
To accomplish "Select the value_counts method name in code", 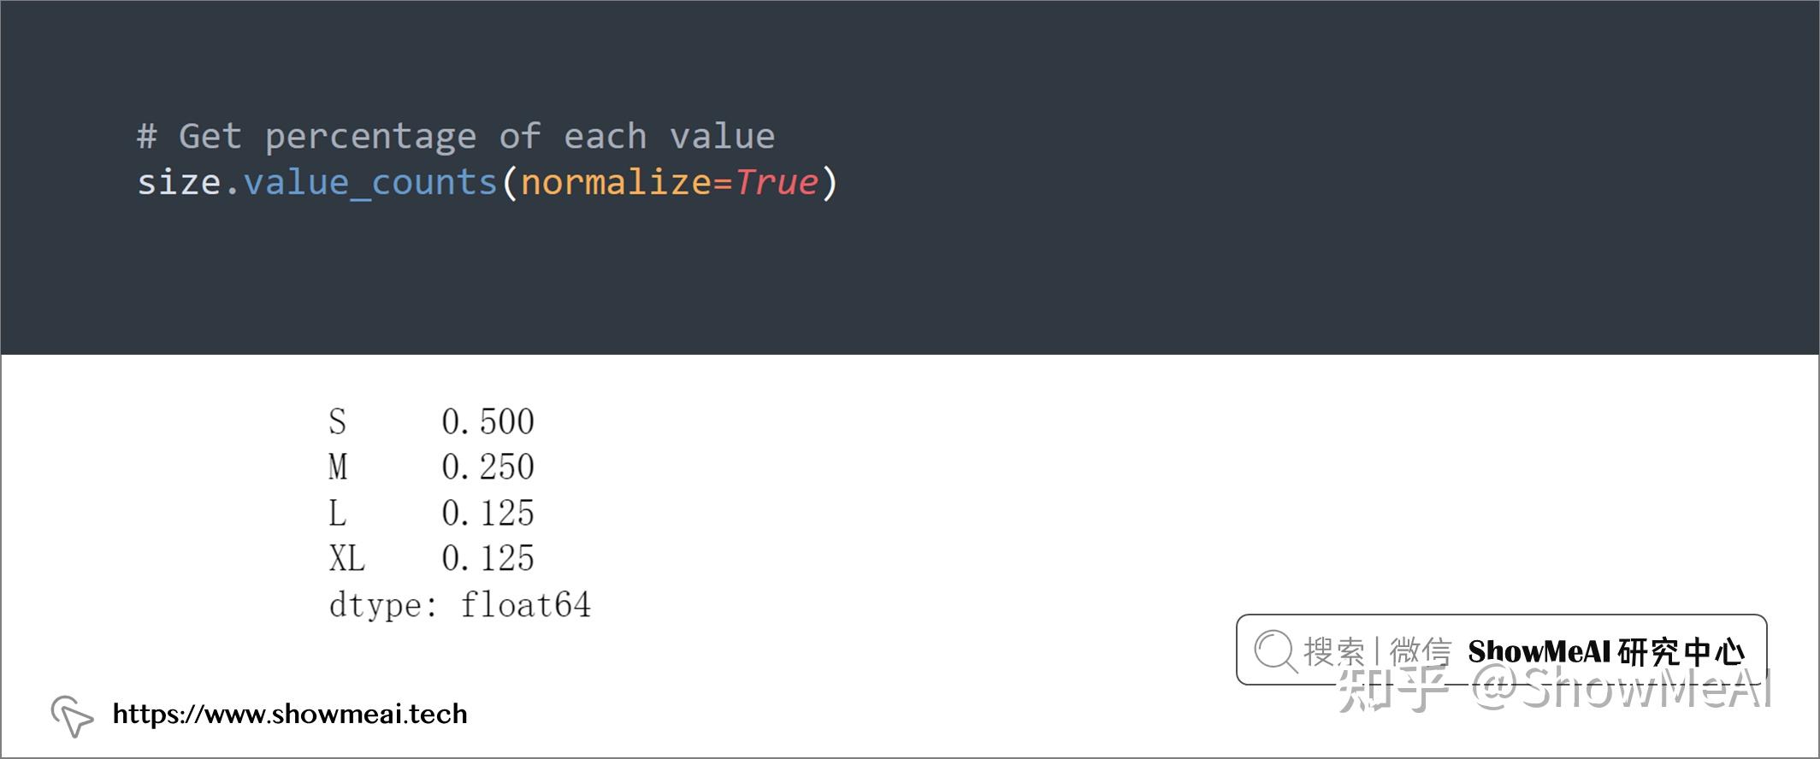I will pyautogui.click(x=370, y=182).
